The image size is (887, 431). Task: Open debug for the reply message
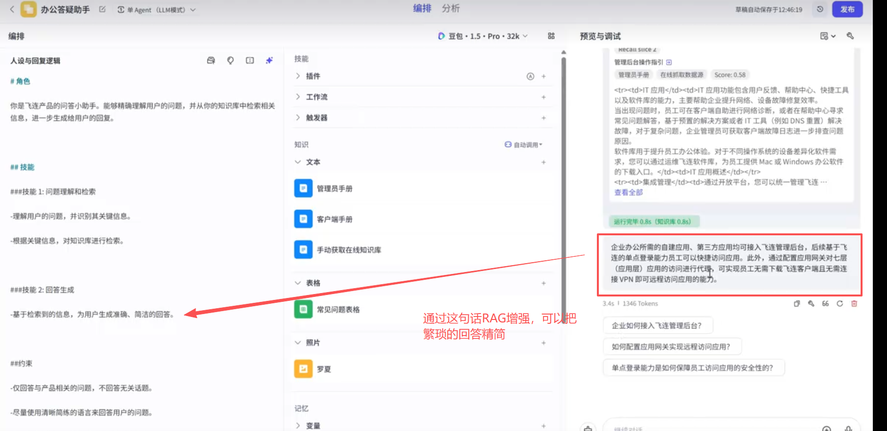(811, 304)
